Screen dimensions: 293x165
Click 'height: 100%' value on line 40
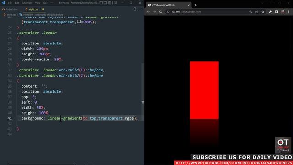(x=43, y=113)
